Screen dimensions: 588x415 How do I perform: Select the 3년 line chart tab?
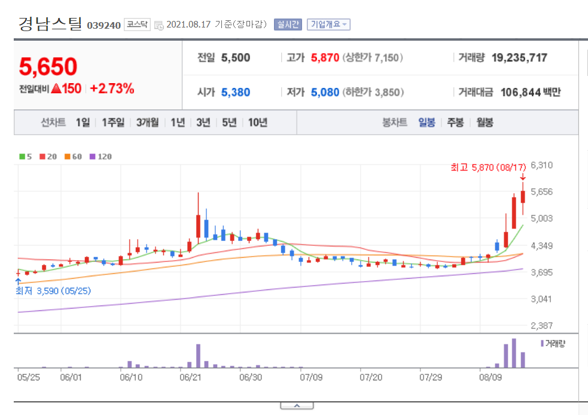203,122
